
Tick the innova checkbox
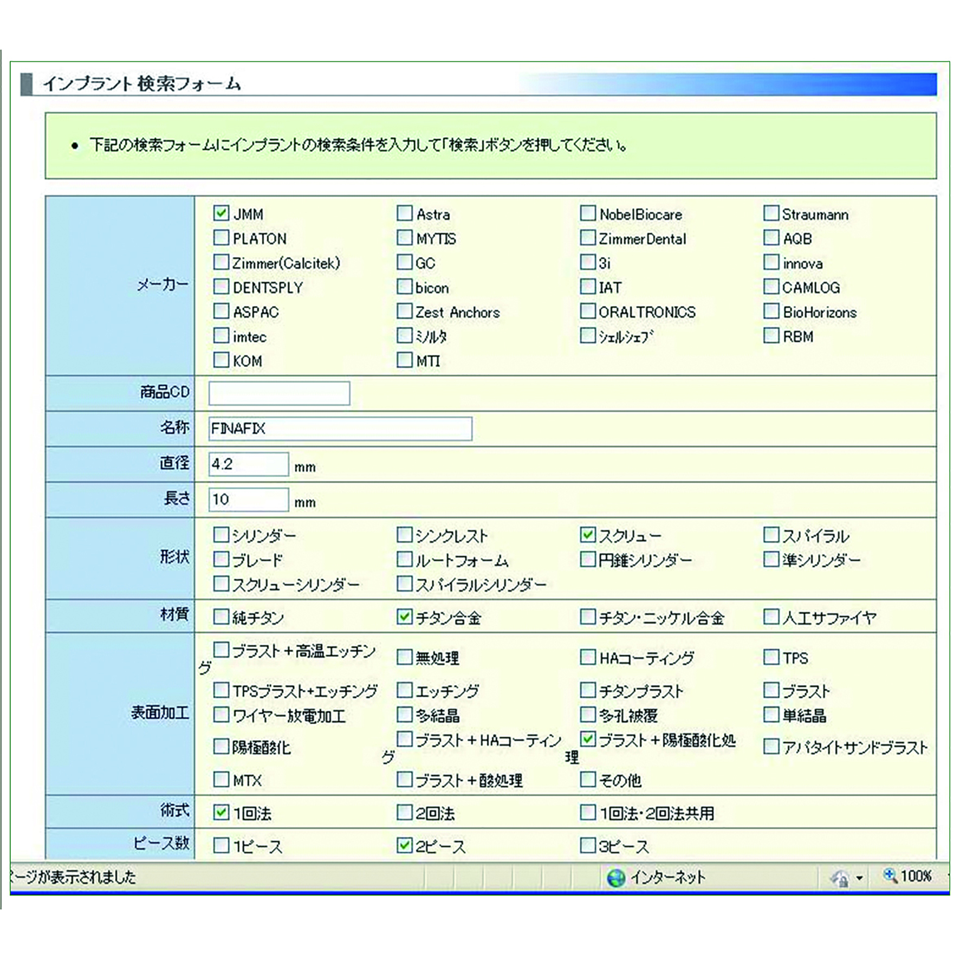tap(771, 262)
